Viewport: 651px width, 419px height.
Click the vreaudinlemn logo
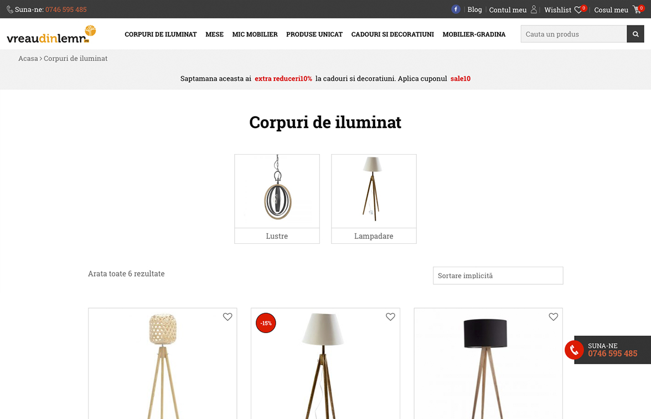(51, 34)
